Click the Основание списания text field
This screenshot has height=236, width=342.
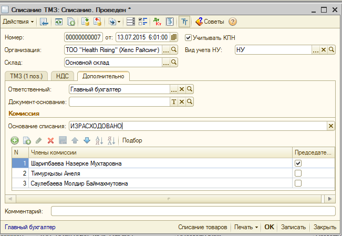click(198, 126)
